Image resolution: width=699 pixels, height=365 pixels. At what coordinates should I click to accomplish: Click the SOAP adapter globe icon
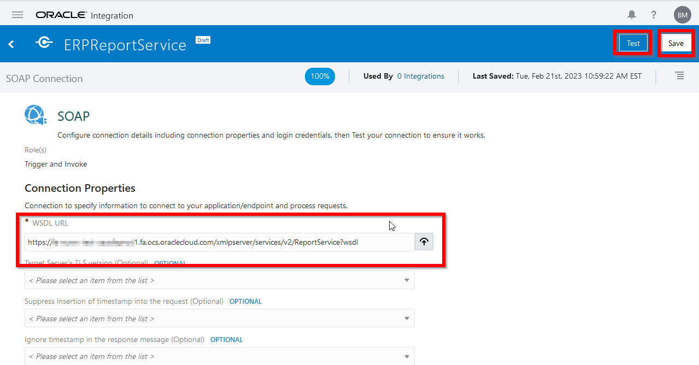tap(36, 115)
